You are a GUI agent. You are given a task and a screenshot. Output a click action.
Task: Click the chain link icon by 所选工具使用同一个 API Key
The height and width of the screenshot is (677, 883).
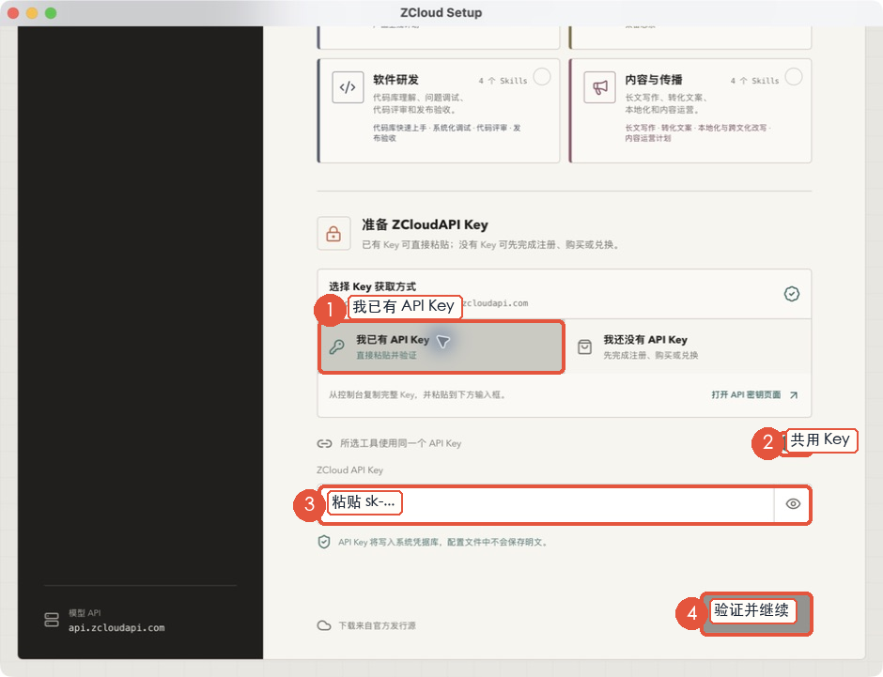324,443
